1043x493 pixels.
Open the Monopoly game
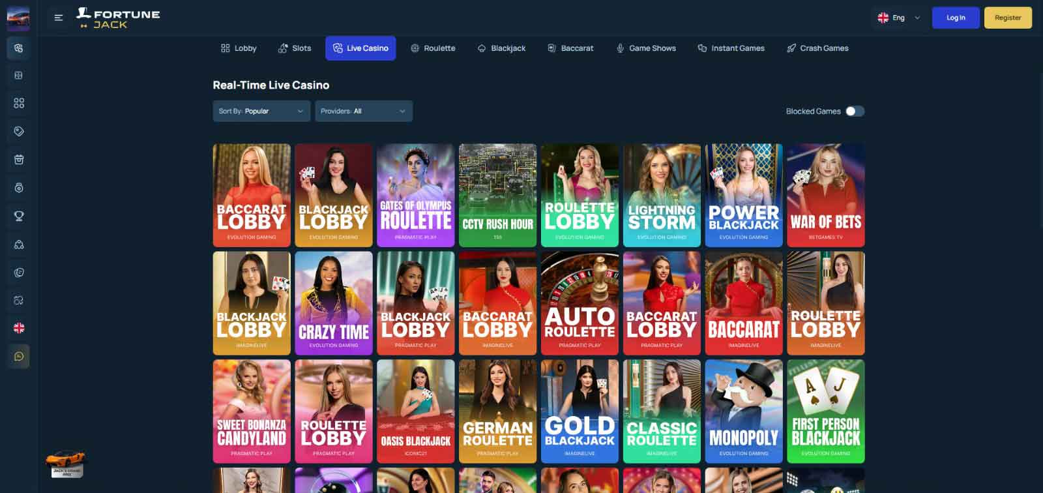pyautogui.click(x=744, y=411)
